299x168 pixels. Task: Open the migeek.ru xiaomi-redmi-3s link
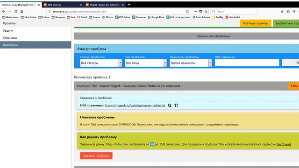(135, 105)
